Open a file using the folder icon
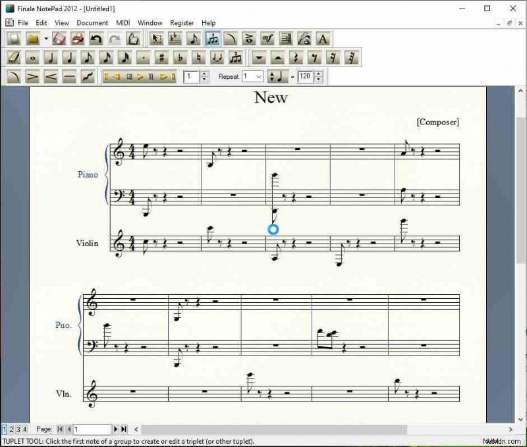The height and width of the screenshot is (447, 527). (x=33, y=39)
